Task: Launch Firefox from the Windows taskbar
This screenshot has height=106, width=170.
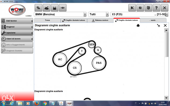Action: click(36, 103)
